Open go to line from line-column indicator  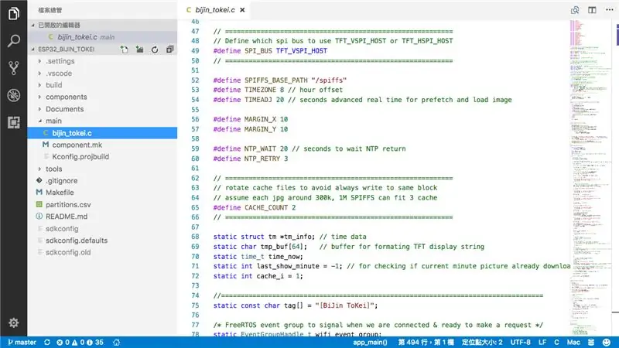pyautogui.click(x=426, y=342)
